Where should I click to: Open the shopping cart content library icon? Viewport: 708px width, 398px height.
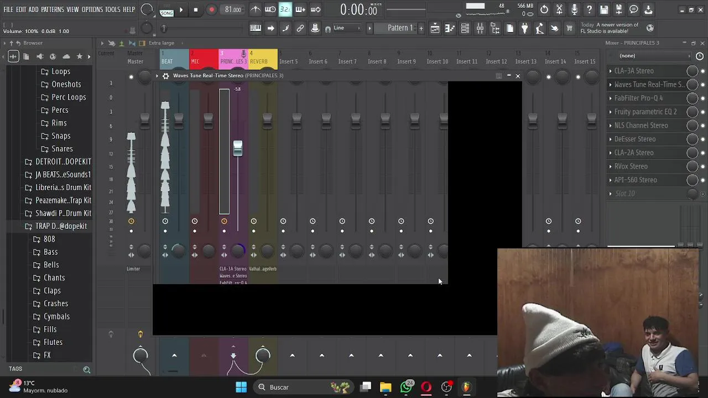(x=569, y=28)
